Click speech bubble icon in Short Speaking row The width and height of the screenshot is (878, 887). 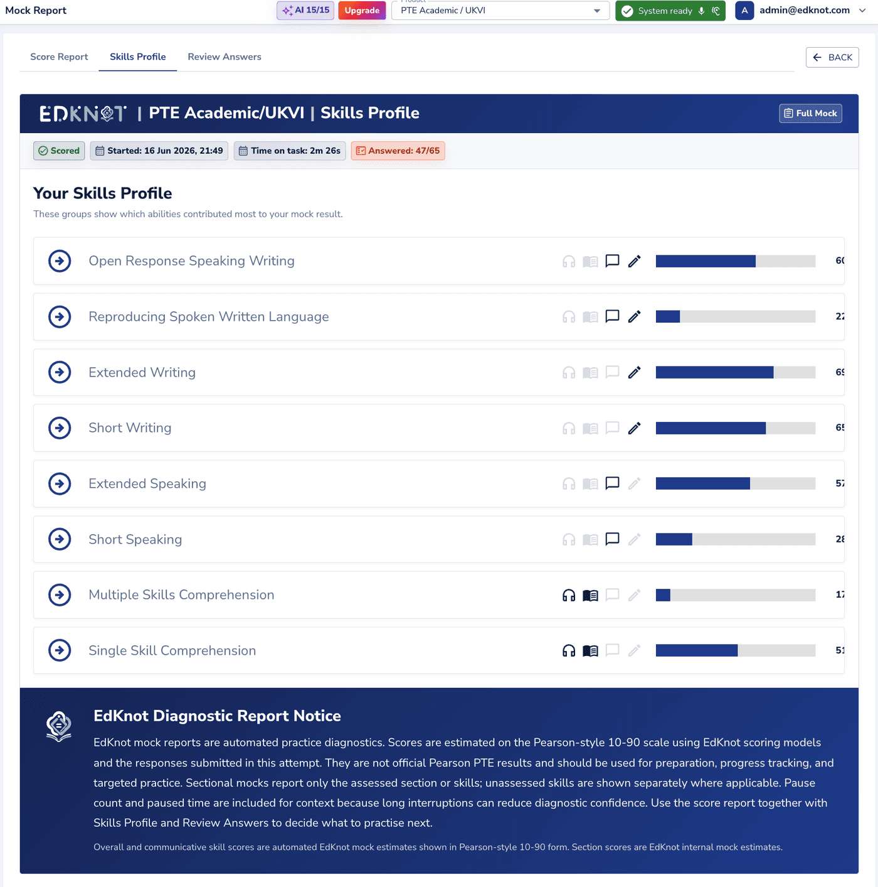point(613,539)
